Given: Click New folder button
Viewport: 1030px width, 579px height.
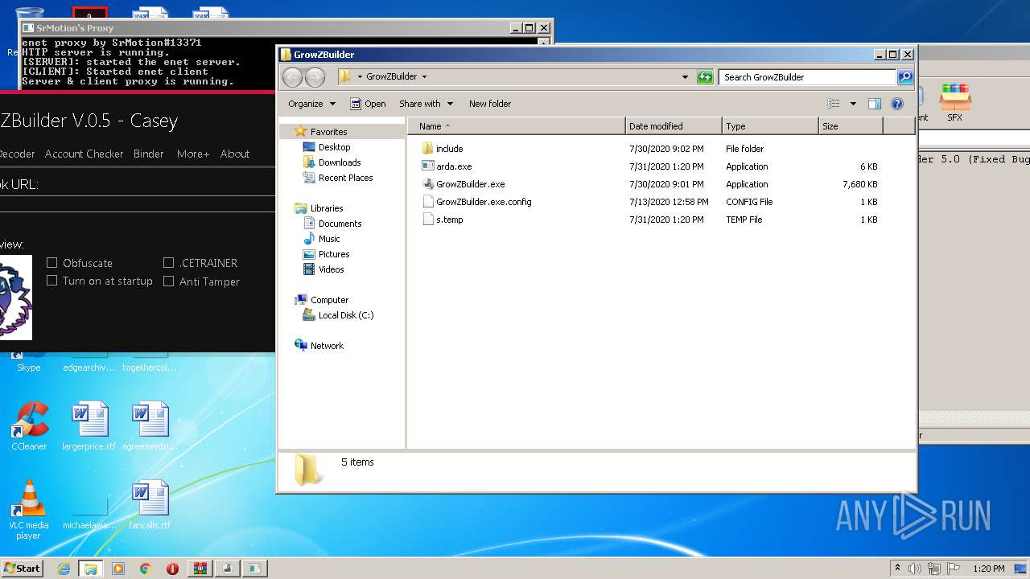Looking at the screenshot, I should 490,104.
